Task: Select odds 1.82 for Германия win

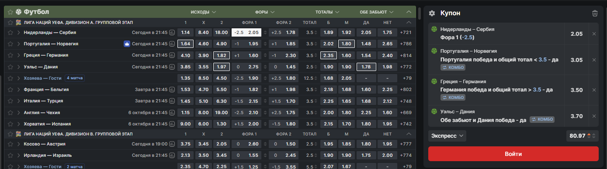Action: point(221,55)
